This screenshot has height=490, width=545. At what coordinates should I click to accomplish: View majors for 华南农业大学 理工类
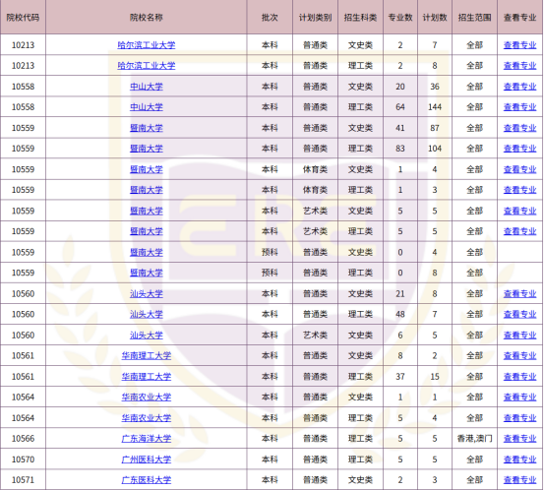520,418
